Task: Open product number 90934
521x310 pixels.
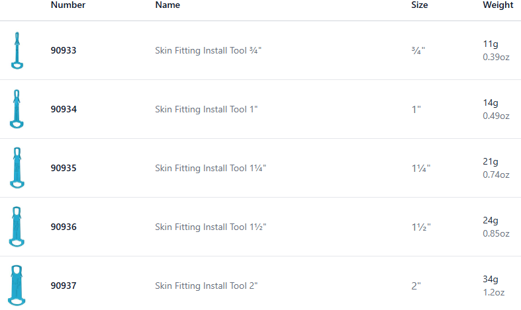Action: point(64,109)
